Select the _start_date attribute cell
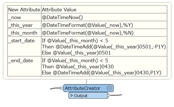 point(25,46)
